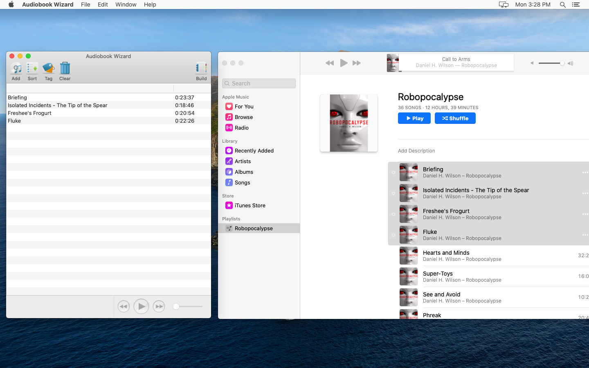
Task: Select Fluke row in Audiobook Wizard list
Action: [108, 121]
